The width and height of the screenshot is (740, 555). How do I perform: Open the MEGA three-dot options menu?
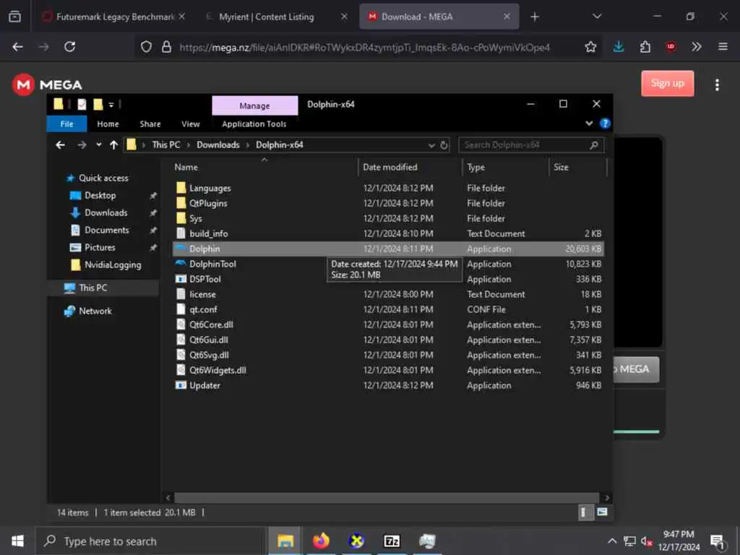[717, 85]
